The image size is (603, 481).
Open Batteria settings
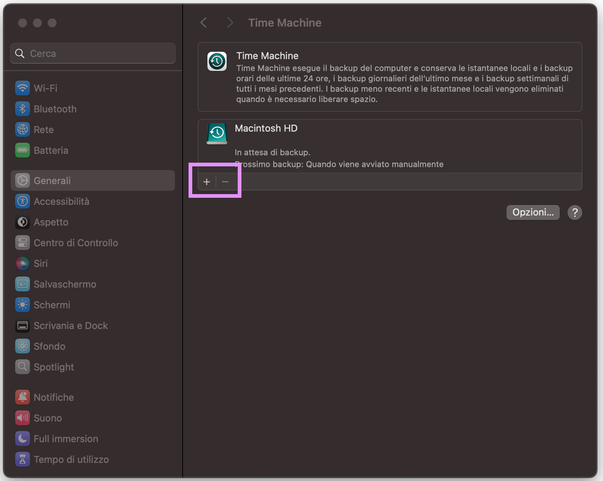point(51,150)
